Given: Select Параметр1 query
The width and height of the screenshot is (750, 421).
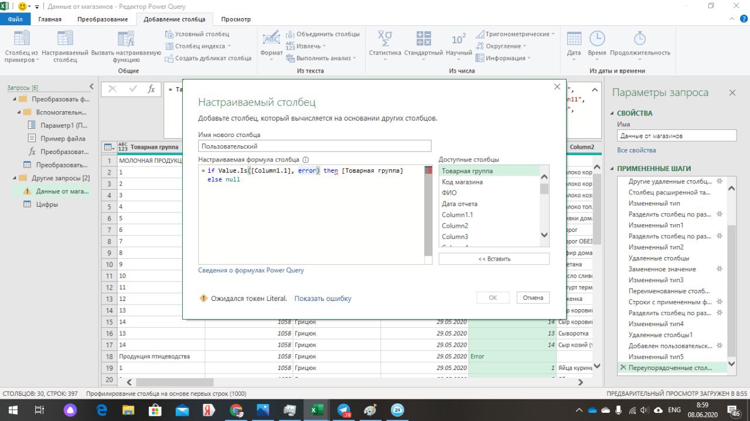Looking at the screenshot, I should (x=58, y=125).
